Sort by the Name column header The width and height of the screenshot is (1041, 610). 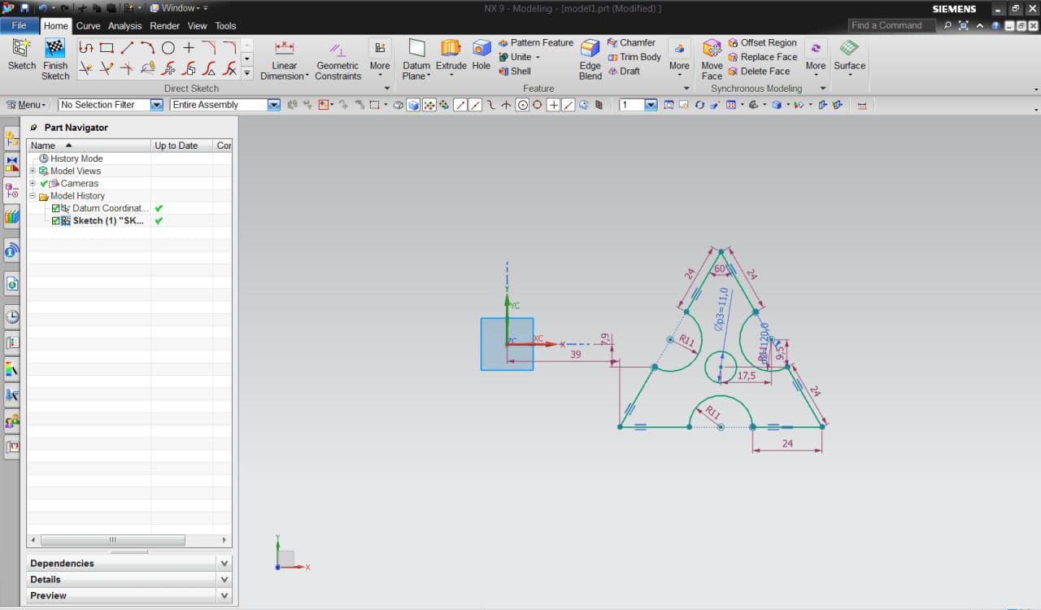(x=89, y=145)
